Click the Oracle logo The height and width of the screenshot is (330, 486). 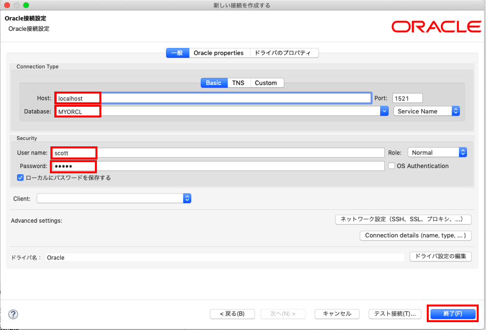(x=436, y=27)
